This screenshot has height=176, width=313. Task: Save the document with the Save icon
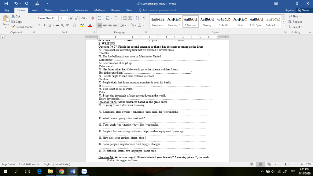(6, 3)
